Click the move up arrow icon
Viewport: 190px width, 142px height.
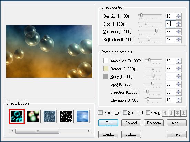coord(165,113)
